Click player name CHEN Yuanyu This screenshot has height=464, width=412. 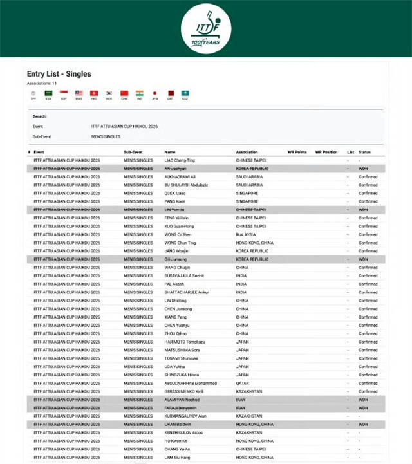pos(176,325)
